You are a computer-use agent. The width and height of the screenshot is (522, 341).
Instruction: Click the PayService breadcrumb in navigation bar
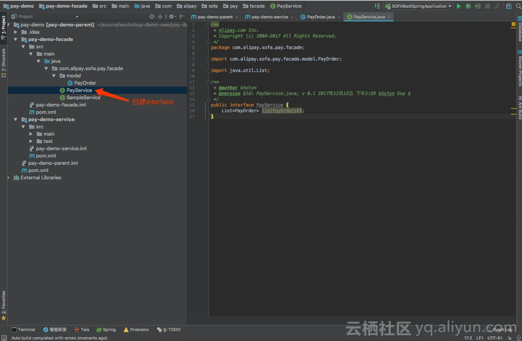(x=286, y=6)
